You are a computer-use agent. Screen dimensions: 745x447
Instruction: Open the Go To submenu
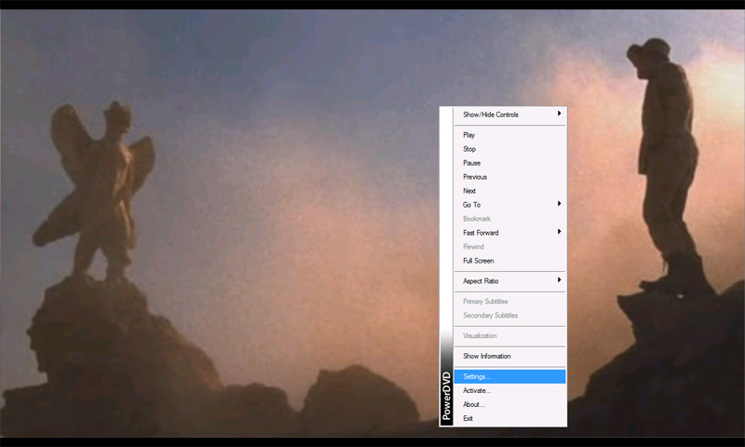click(509, 205)
